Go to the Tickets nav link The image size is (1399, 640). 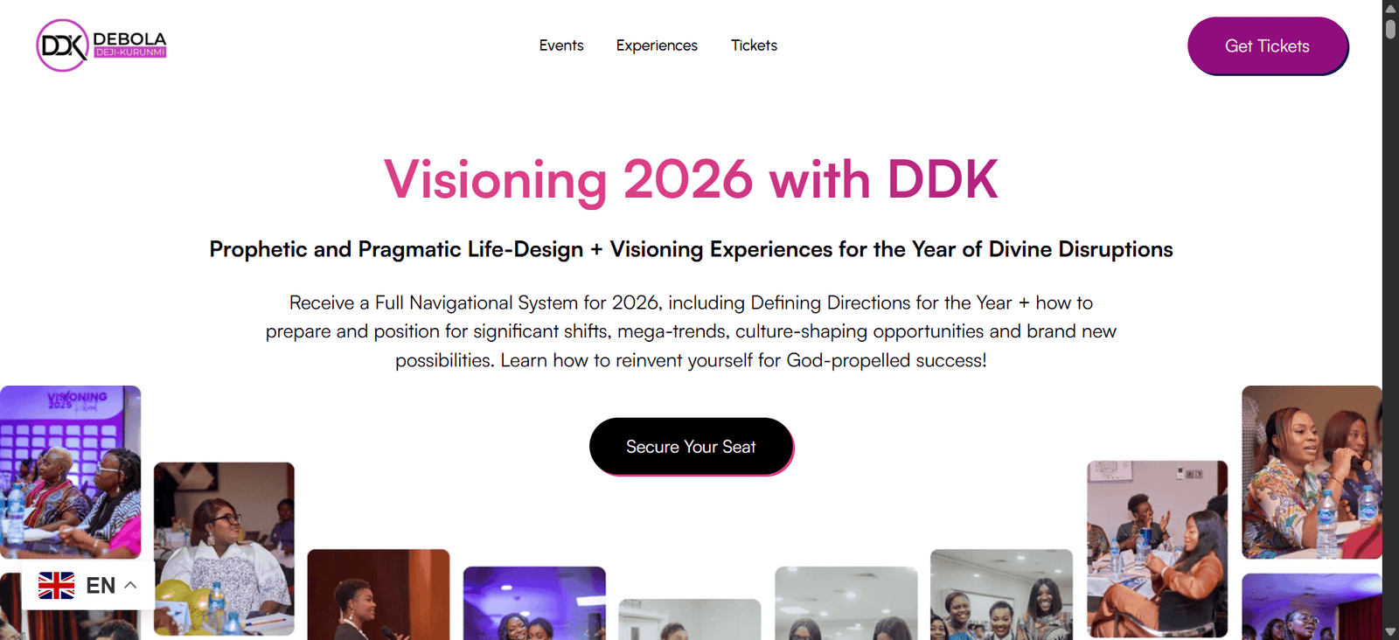(754, 45)
